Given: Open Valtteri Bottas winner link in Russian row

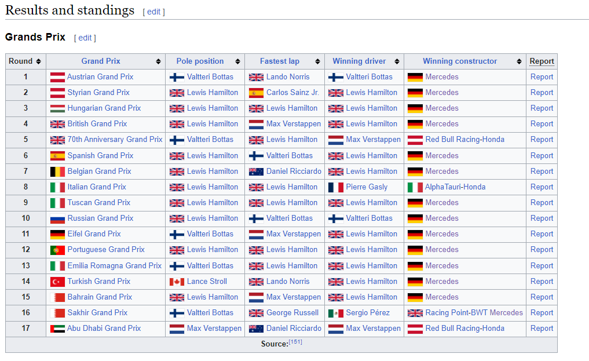Looking at the screenshot, I should click(370, 218).
